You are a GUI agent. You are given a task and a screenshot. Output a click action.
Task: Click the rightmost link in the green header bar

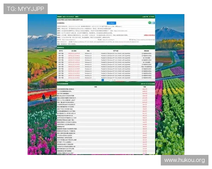tap(152, 17)
